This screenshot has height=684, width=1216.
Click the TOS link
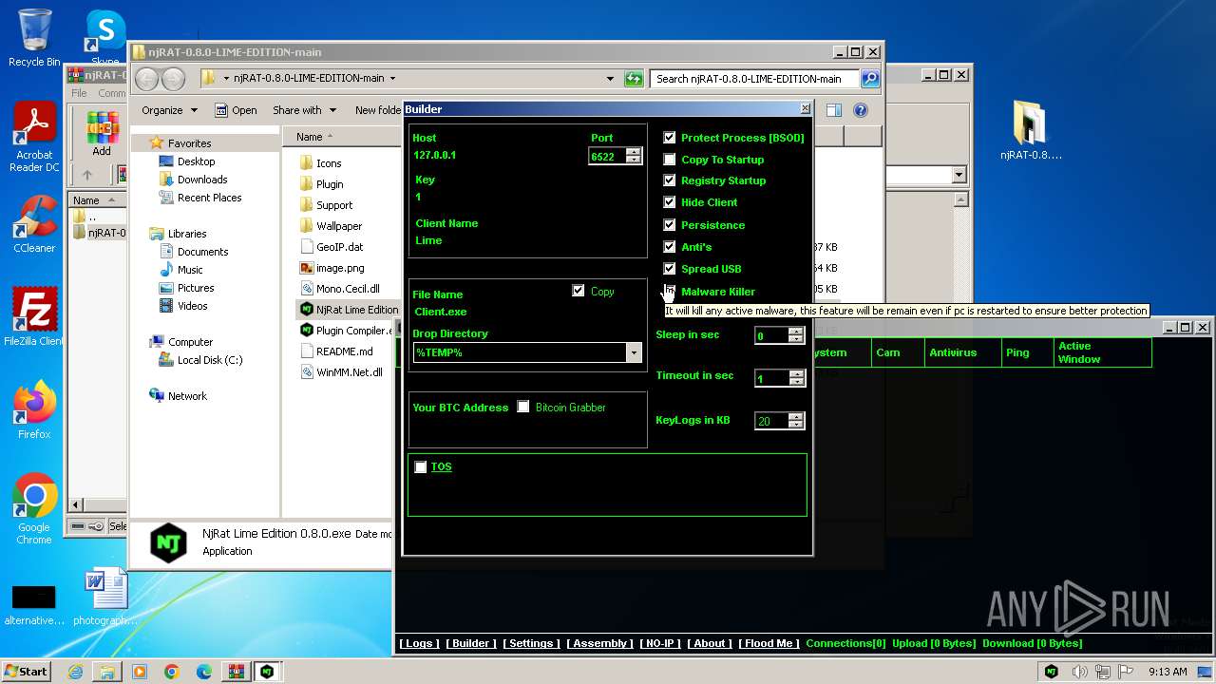(x=441, y=466)
